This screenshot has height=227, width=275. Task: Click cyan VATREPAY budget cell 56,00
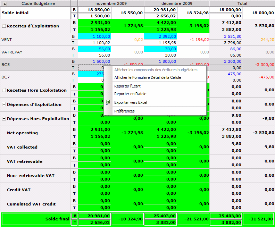pos(94,49)
